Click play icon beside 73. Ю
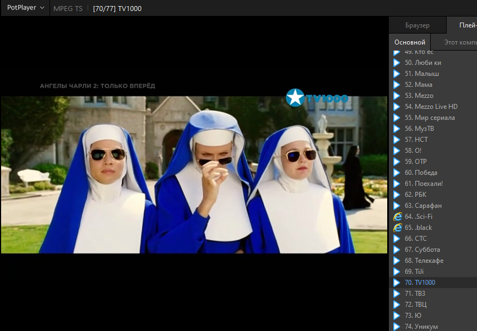This screenshot has width=477, height=331. coord(397,316)
